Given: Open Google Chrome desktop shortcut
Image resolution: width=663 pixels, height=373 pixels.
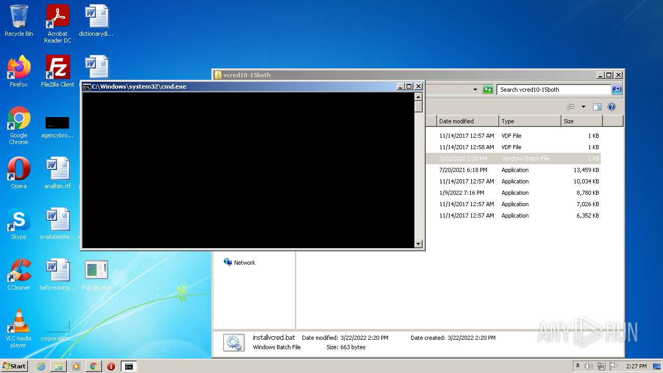Looking at the screenshot, I should 19,125.
